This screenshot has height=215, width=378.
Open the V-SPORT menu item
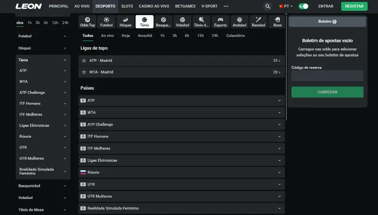209,6
